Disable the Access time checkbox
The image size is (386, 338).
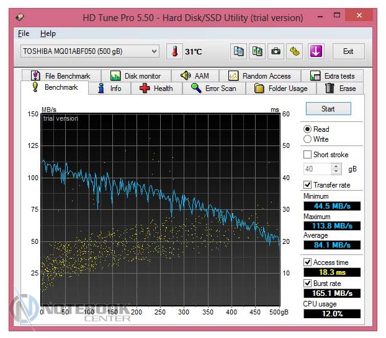[307, 262]
